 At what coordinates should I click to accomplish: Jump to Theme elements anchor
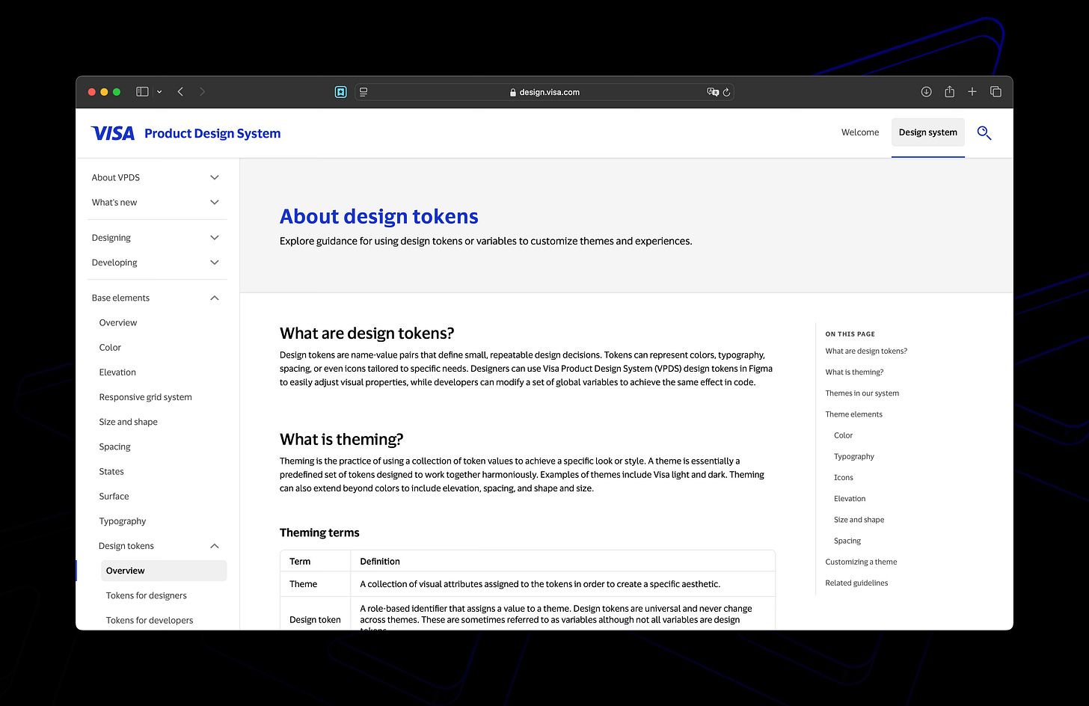coord(853,414)
